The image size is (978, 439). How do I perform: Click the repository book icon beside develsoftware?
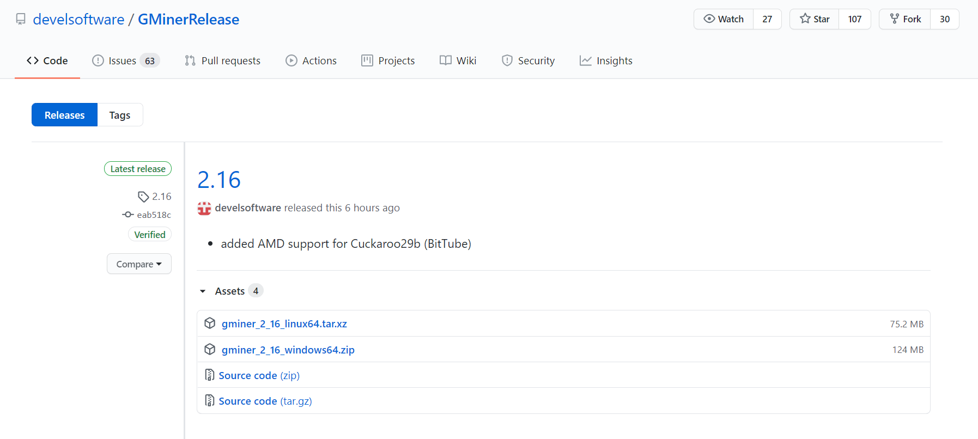21,20
